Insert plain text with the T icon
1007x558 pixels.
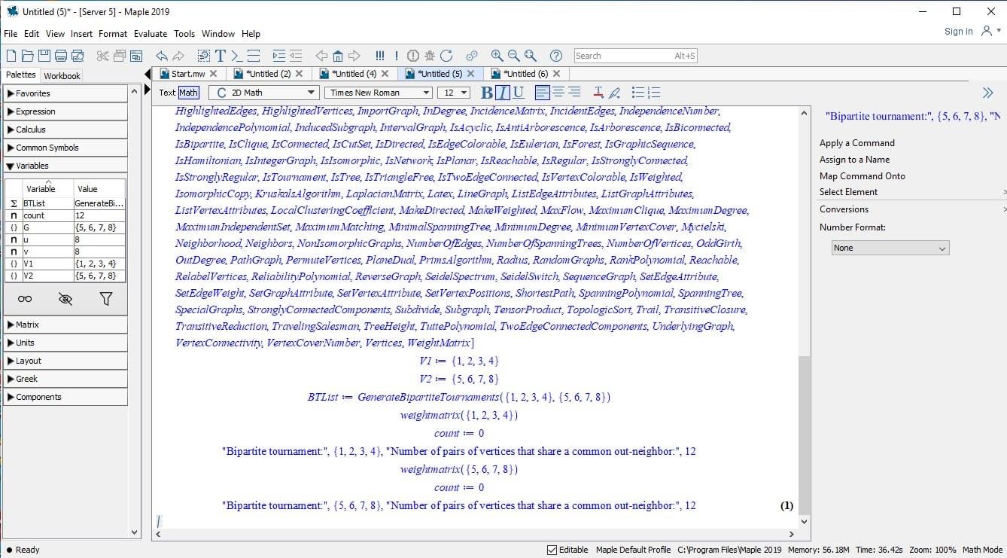click(221, 56)
